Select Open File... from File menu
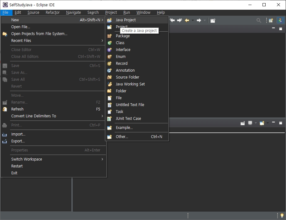Viewport: 286px width, 220px height. [53, 27]
